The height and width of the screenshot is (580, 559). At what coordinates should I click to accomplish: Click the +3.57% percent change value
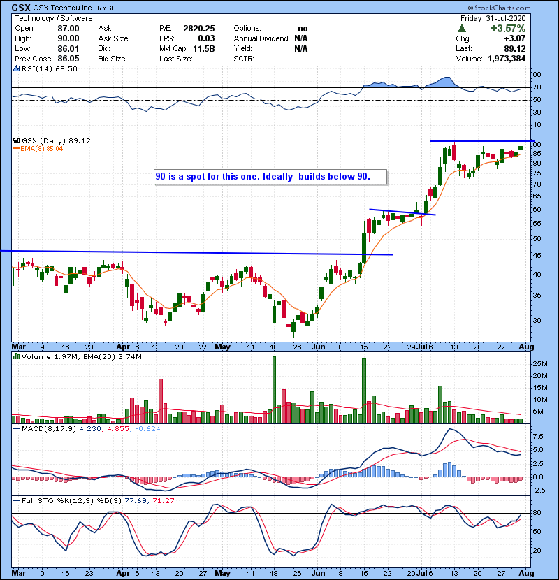click(x=508, y=29)
